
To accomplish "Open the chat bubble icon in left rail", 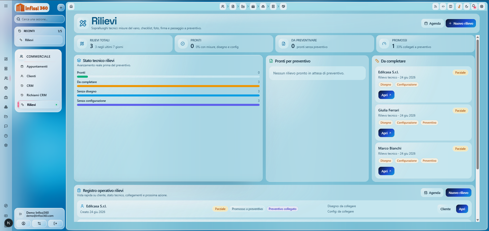I will [6, 126].
